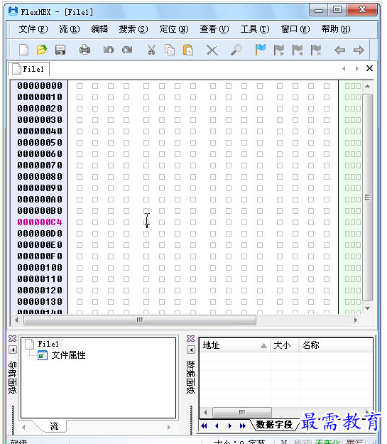The image size is (387, 444).
Task: Click hex view scroll right arrow
Action: [x=356, y=320]
